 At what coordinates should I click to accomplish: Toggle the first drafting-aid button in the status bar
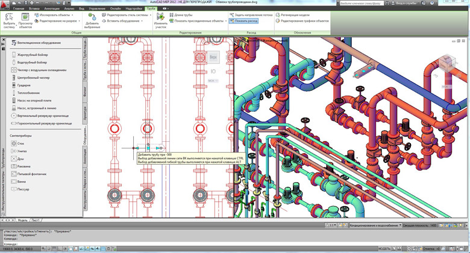pos(44,249)
